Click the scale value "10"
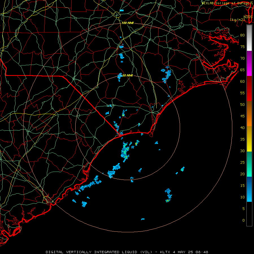This screenshot has width=254, height=254. [x=242, y=197]
